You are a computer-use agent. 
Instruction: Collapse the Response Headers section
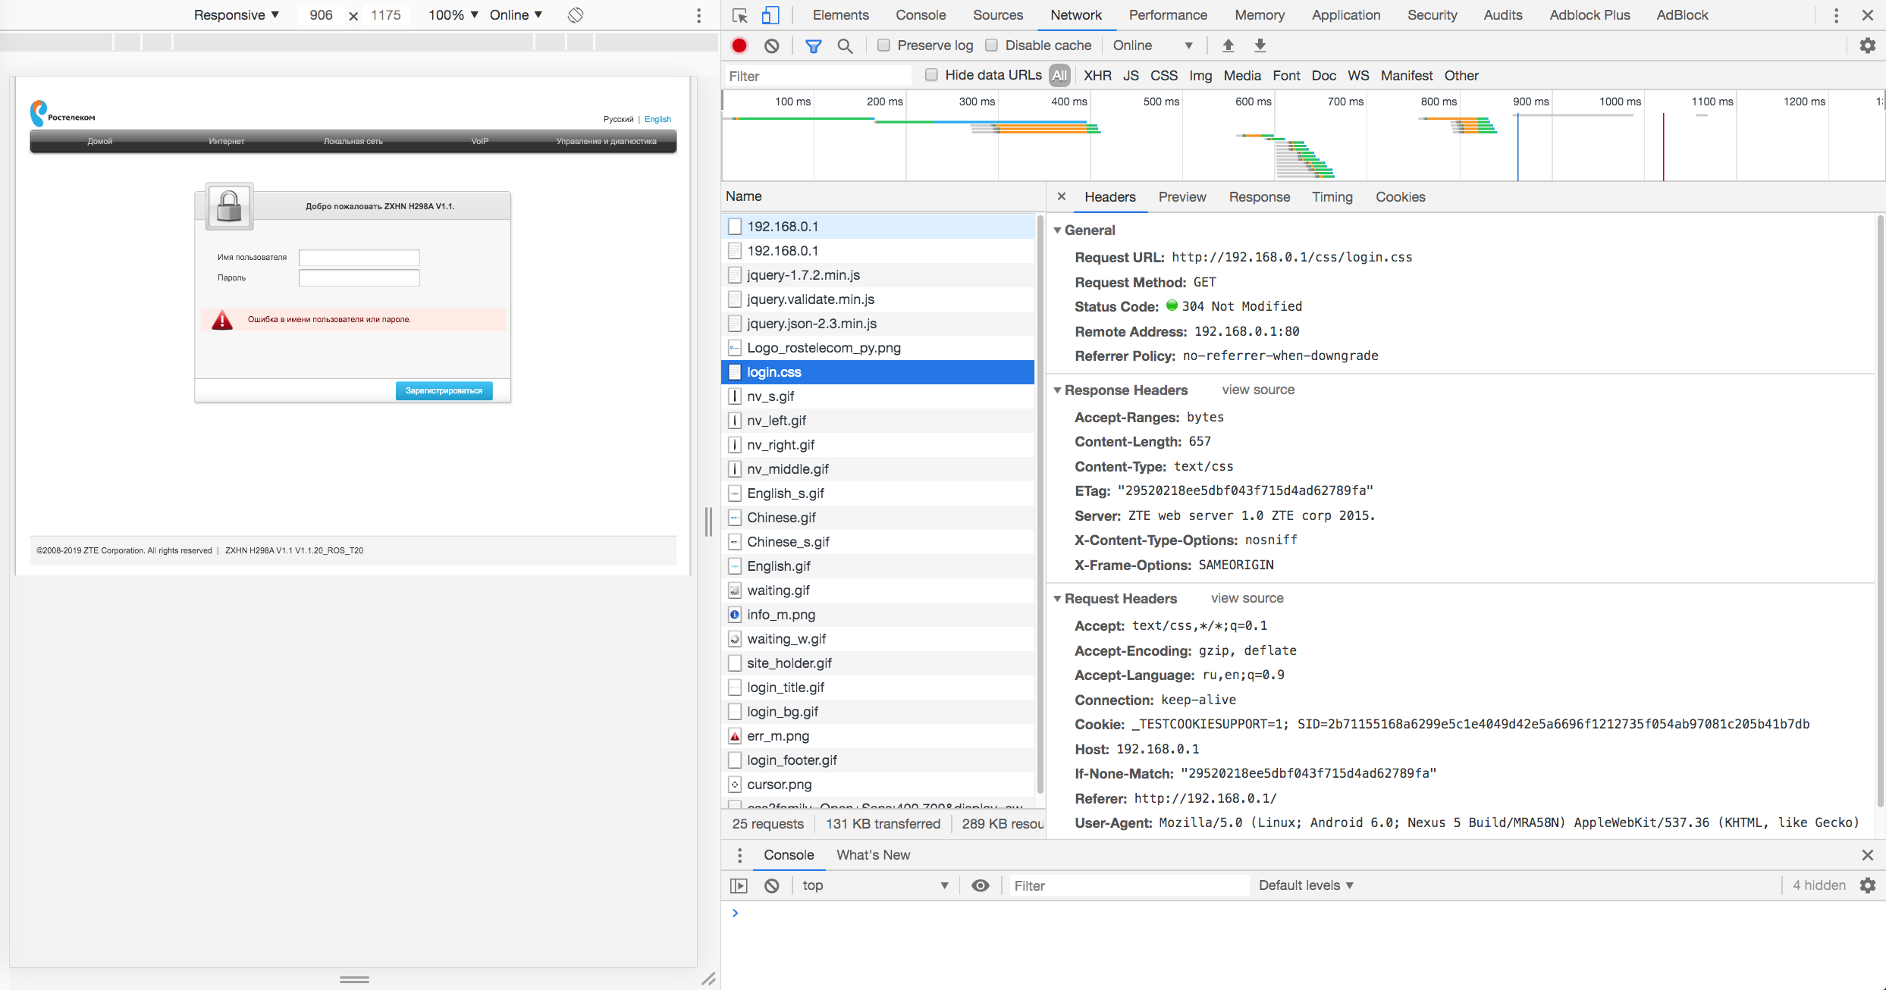coord(1057,390)
